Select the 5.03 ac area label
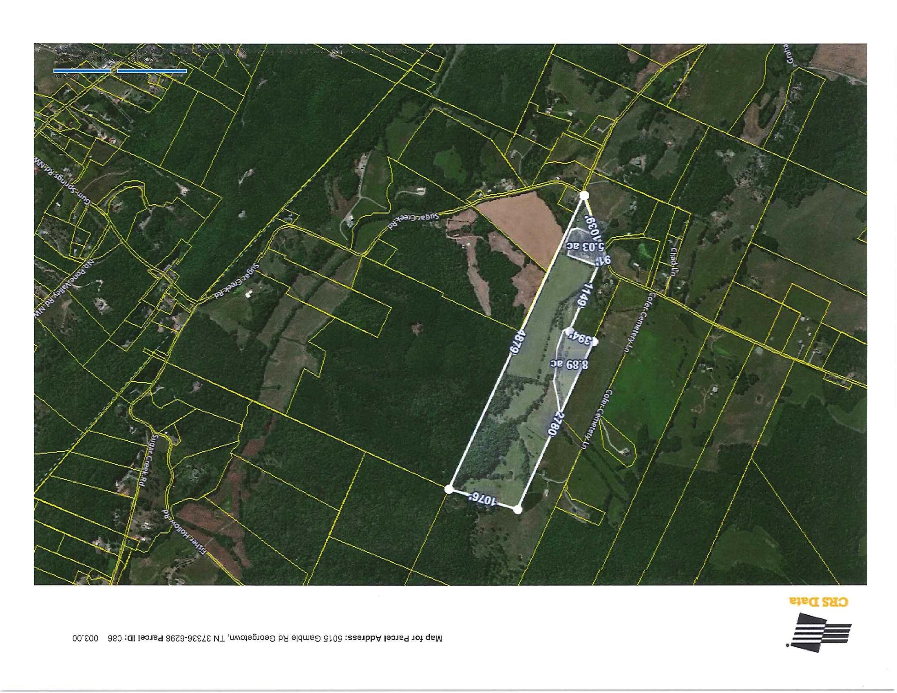 585,247
